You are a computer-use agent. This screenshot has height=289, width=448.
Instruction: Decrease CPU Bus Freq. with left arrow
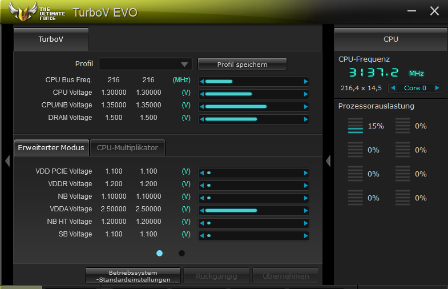tap(201, 82)
